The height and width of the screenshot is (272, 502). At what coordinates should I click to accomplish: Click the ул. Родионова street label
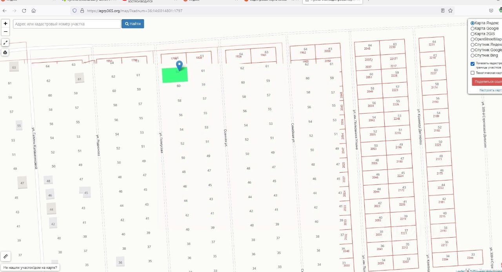point(98,146)
